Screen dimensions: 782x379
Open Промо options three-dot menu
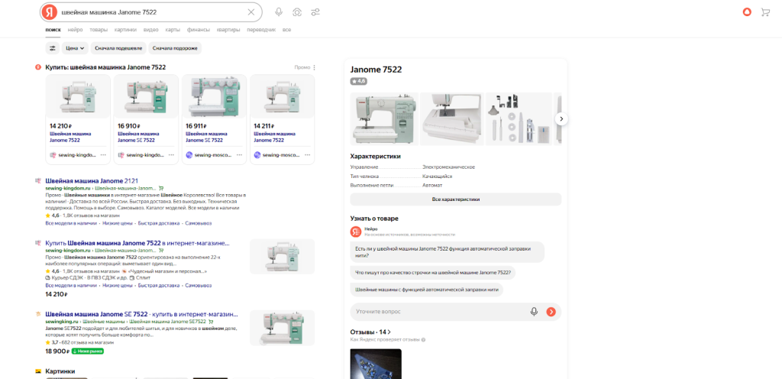[x=314, y=67]
